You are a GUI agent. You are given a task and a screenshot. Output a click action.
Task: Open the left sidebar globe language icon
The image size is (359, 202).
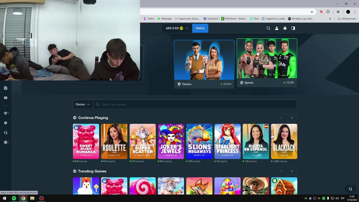click(x=5, y=142)
